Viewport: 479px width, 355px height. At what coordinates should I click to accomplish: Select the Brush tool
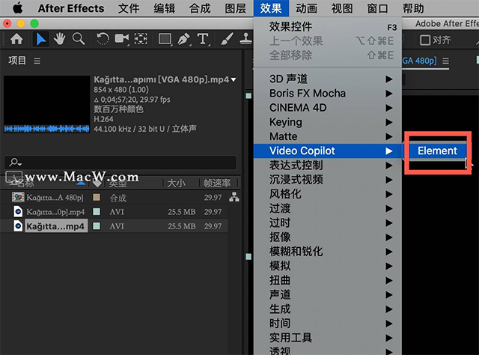[227, 39]
